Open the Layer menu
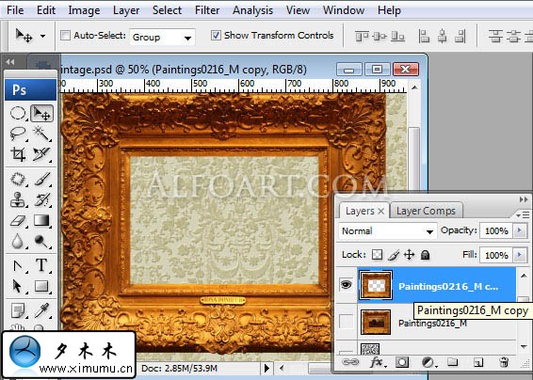 coord(126,10)
